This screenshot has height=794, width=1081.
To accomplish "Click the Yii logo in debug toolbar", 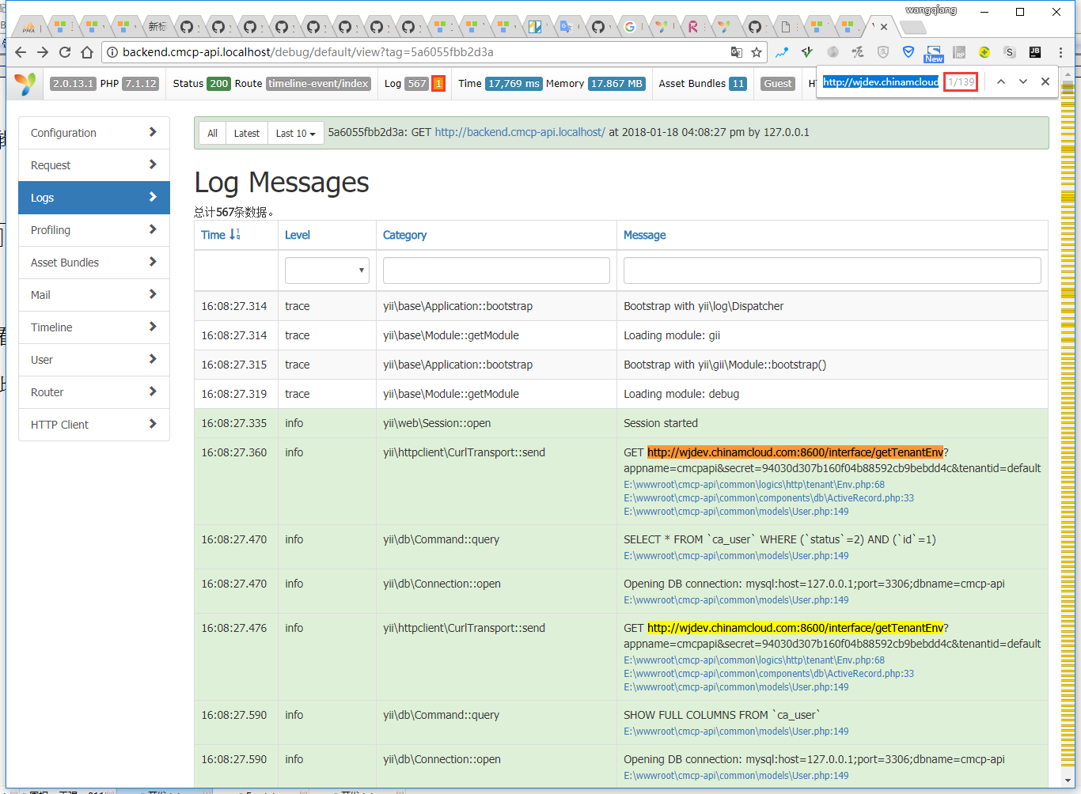I will pos(25,84).
